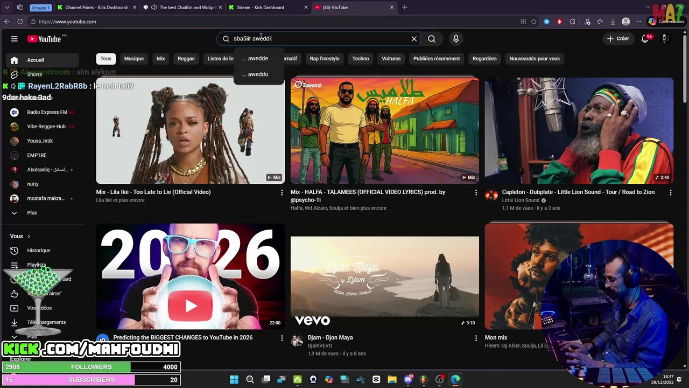The width and height of the screenshot is (689, 388).
Task: Select the Musique filter chip
Action: 134,59
